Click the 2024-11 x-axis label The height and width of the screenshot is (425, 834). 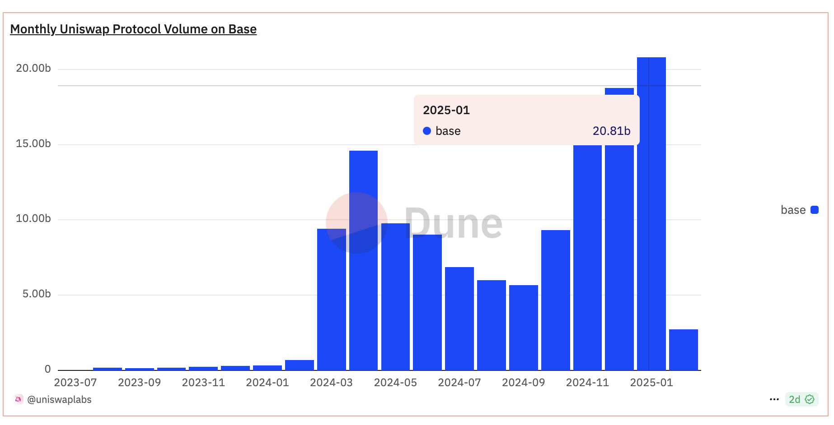587,383
